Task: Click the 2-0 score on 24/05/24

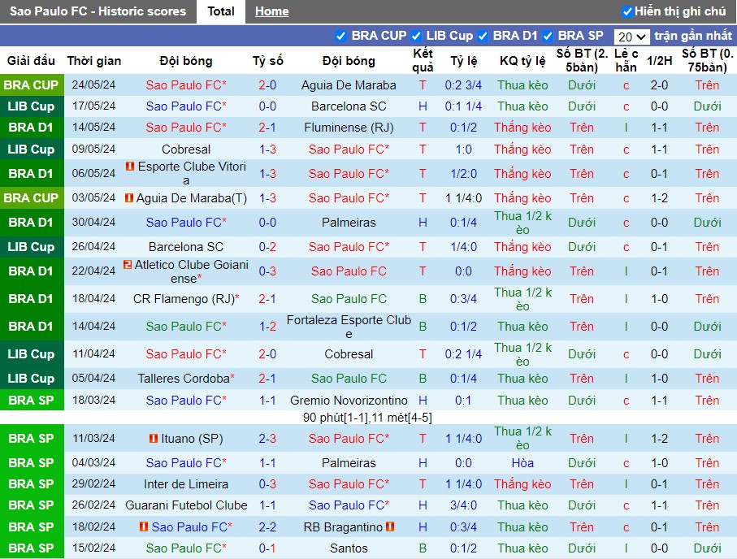Action: (x=267, y=85)
